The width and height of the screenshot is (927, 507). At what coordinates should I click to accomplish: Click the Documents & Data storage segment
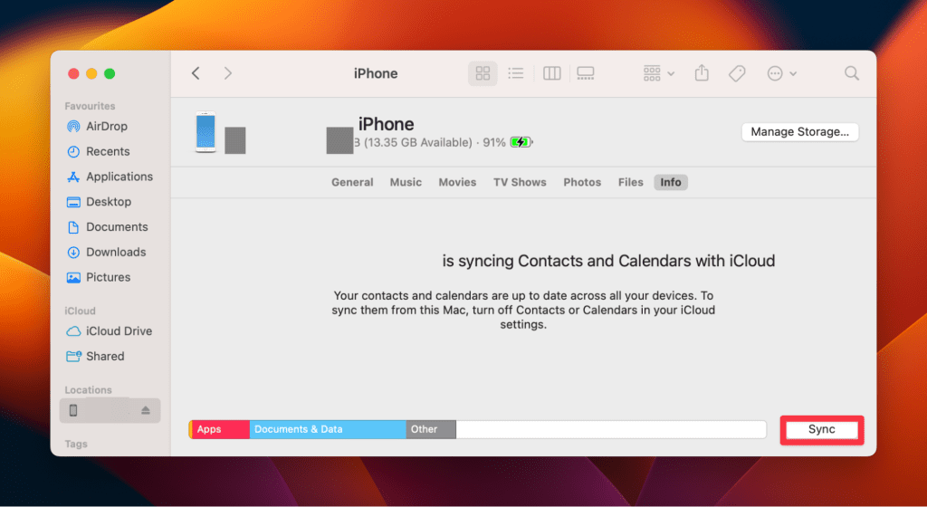[327, 429]
